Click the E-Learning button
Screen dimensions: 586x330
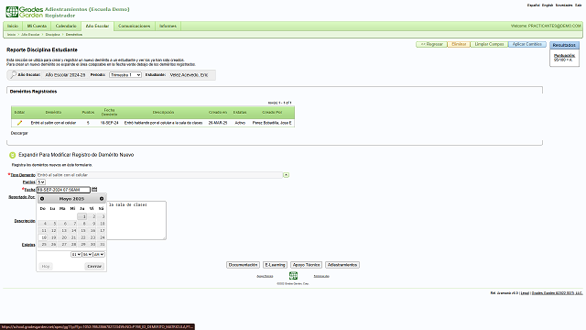tap(275, 265)
